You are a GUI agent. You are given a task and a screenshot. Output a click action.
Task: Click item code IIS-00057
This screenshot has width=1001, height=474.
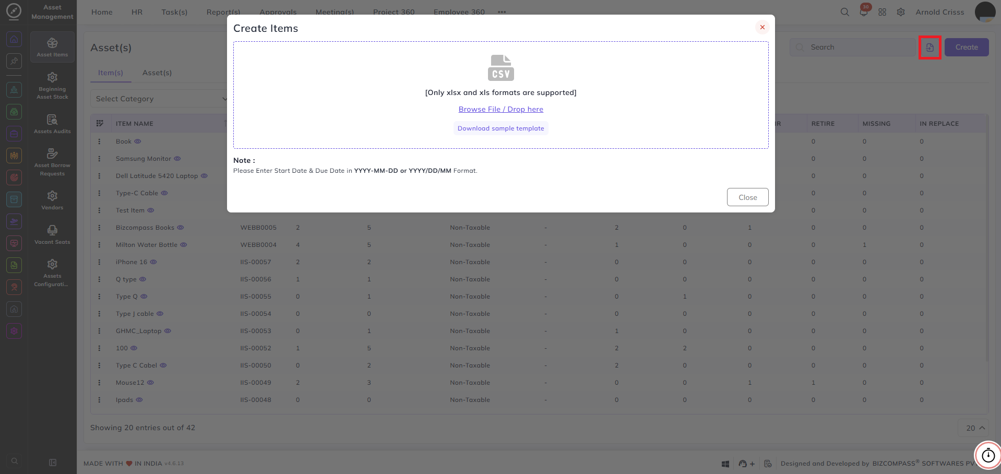(x=256, y=262)
